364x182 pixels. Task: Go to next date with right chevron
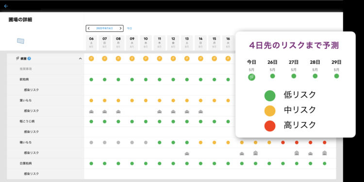120,28
